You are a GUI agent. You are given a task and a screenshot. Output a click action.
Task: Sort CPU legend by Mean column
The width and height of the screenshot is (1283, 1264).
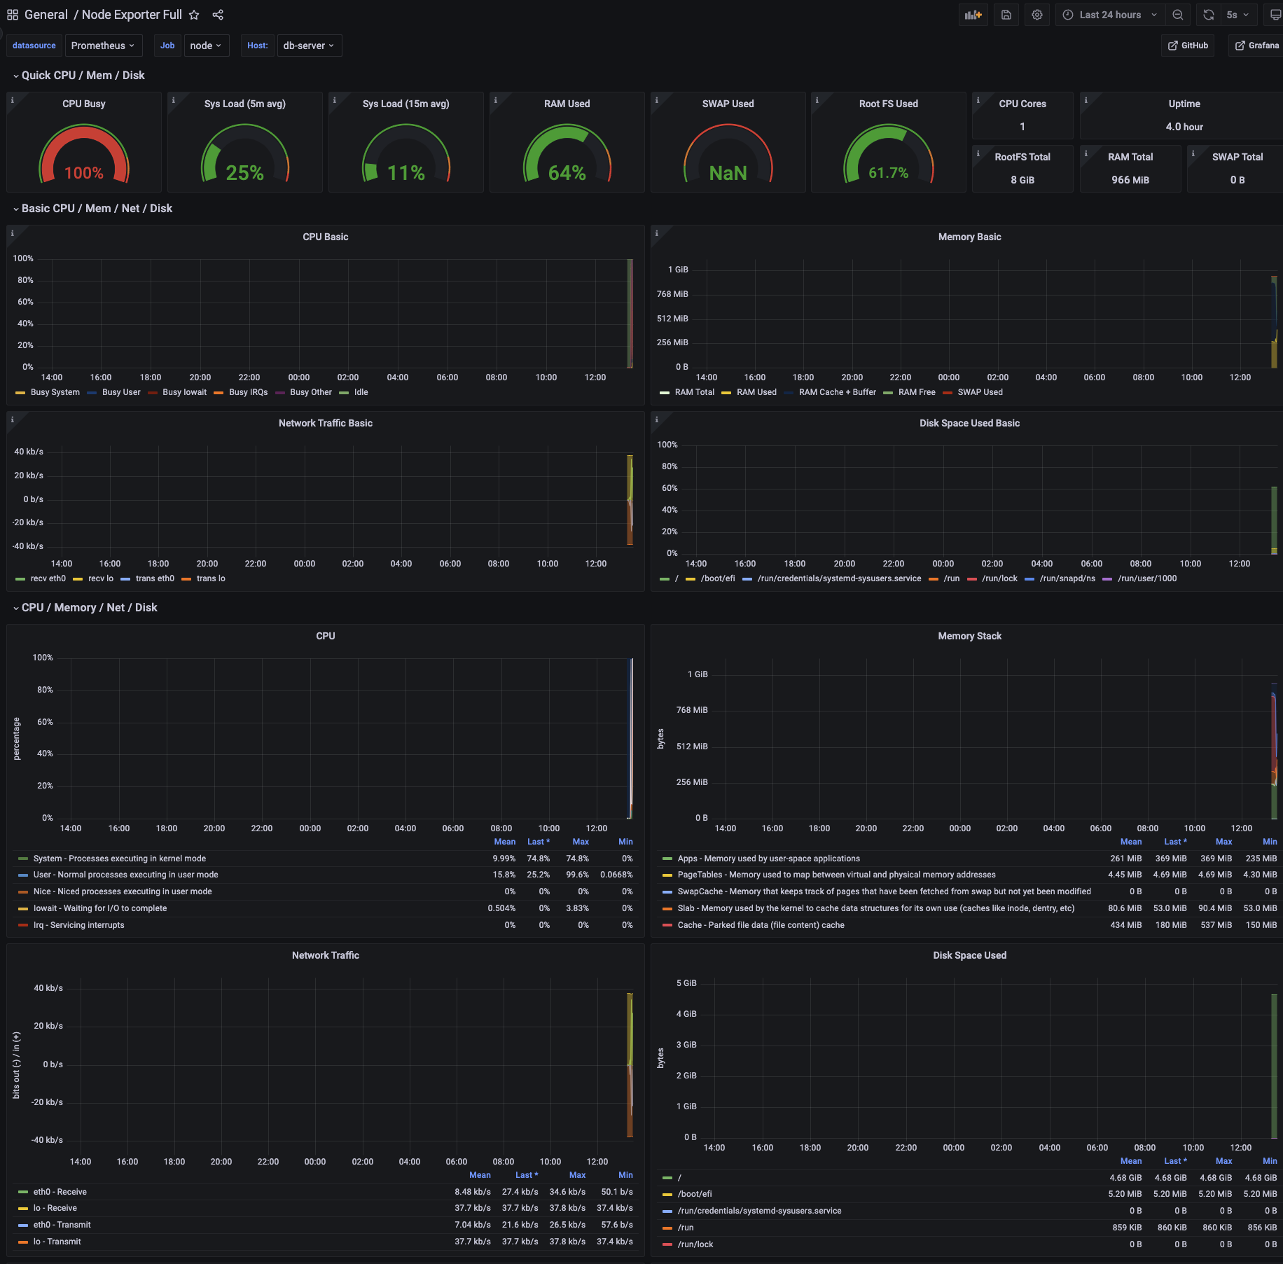point(504,842)
